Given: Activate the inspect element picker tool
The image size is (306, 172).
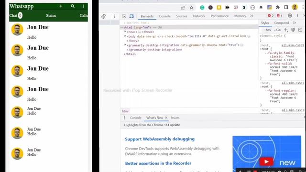Looking at the screenshot, I should [124, 16].
